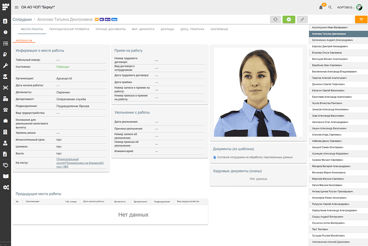Screen dimensions: 368x246
Task: Open the Перинатальный центр post link
Action: coord(80,163)
